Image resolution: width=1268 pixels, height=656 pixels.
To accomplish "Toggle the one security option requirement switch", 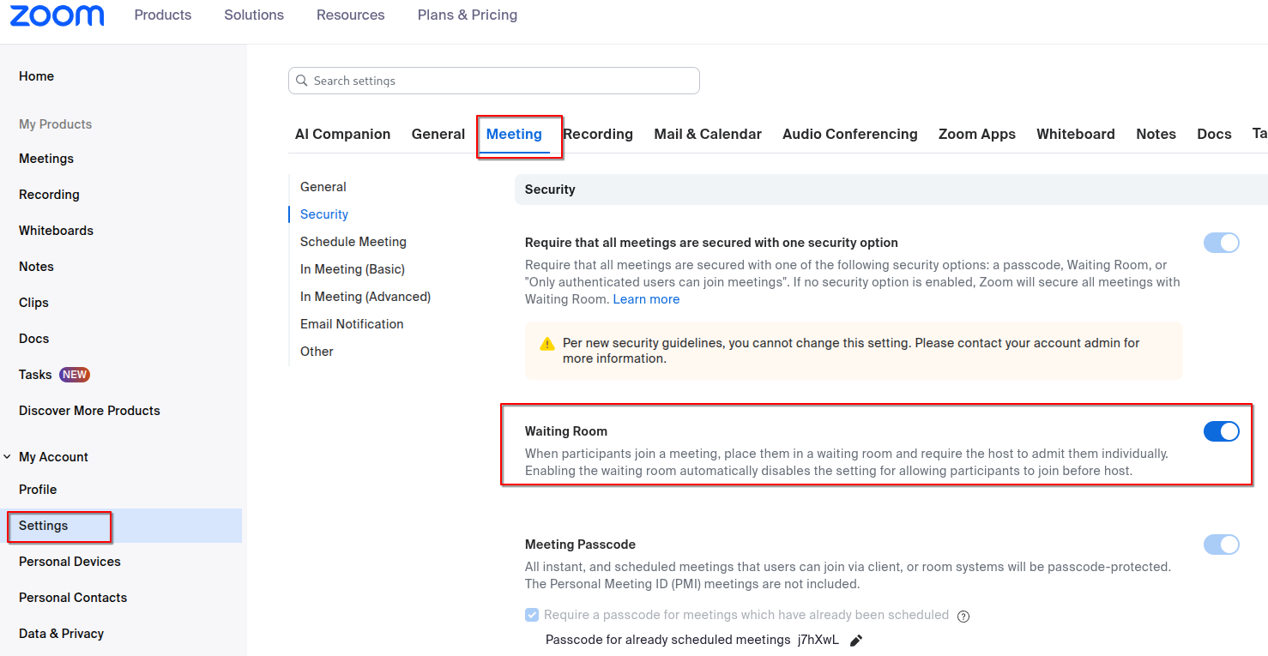I will (1221, 243).
